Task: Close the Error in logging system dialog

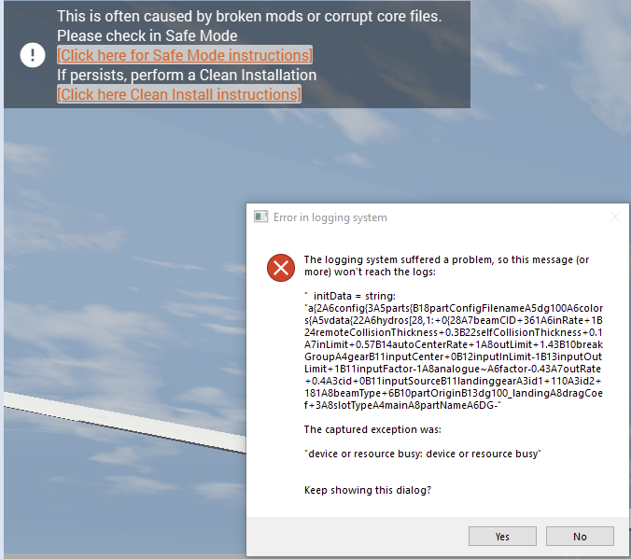Action: click(614, 217)
